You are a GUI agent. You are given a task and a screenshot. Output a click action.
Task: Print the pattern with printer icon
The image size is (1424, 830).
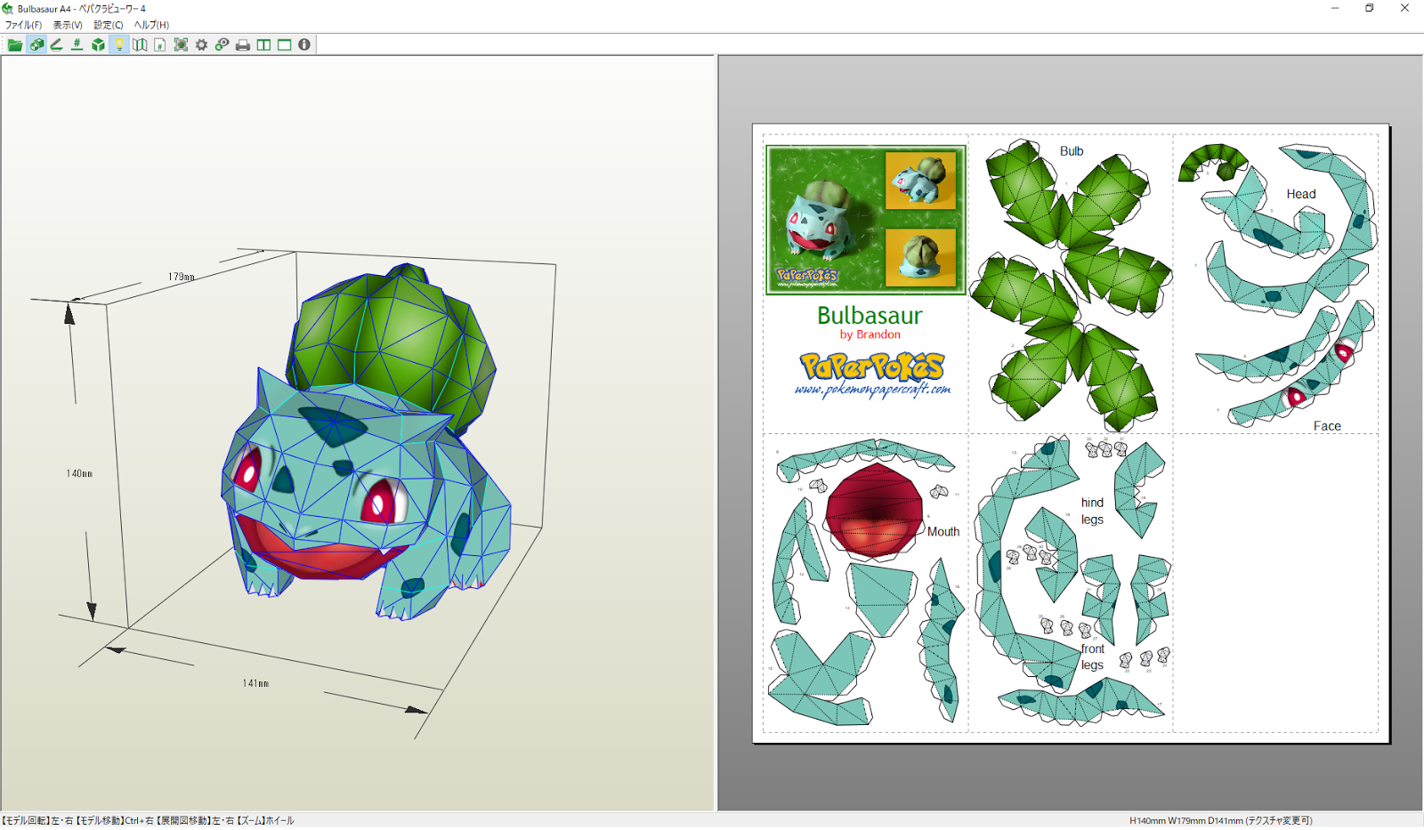point(243,44)
